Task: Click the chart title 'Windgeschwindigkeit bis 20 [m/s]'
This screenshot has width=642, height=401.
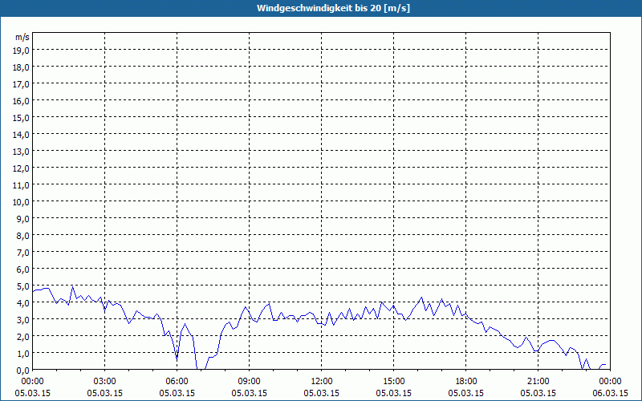Action: [x=333, y=8]
